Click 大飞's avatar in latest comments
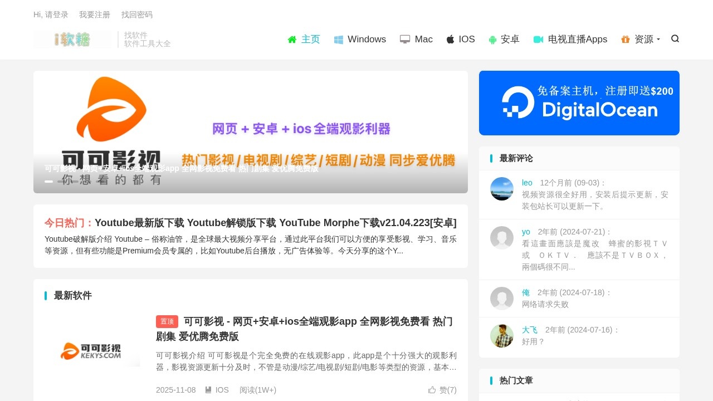Viewport: 713px width, 401px height. 502,336
